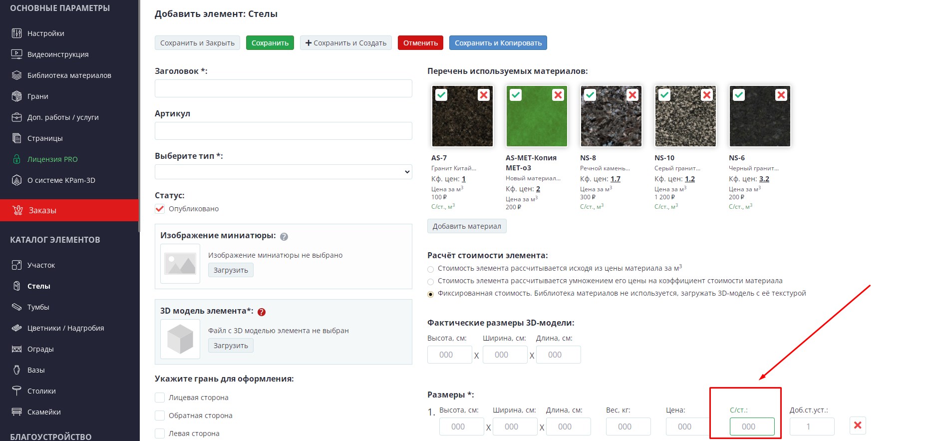Delete size row 1 with red X

858,426
